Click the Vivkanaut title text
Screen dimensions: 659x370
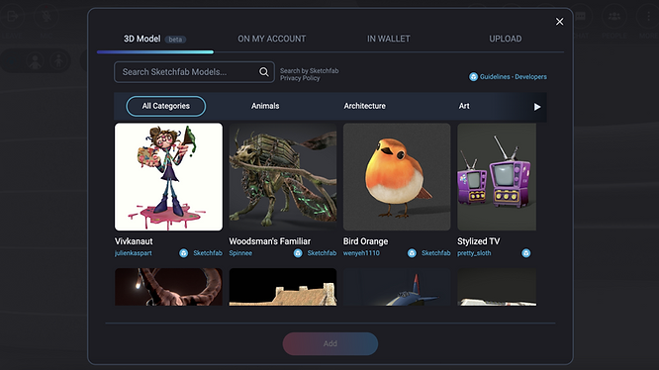(x=134, y=241)
